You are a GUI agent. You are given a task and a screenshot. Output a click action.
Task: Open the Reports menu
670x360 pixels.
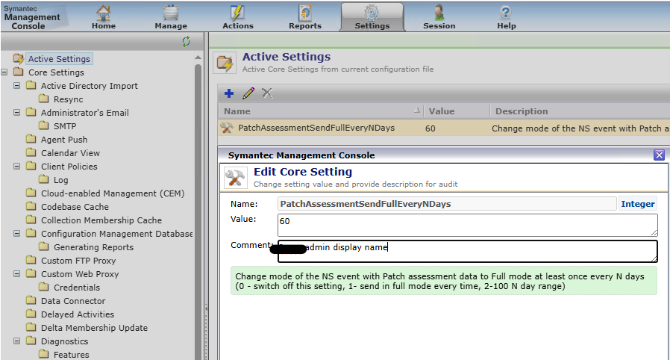(x=304, y=17)
